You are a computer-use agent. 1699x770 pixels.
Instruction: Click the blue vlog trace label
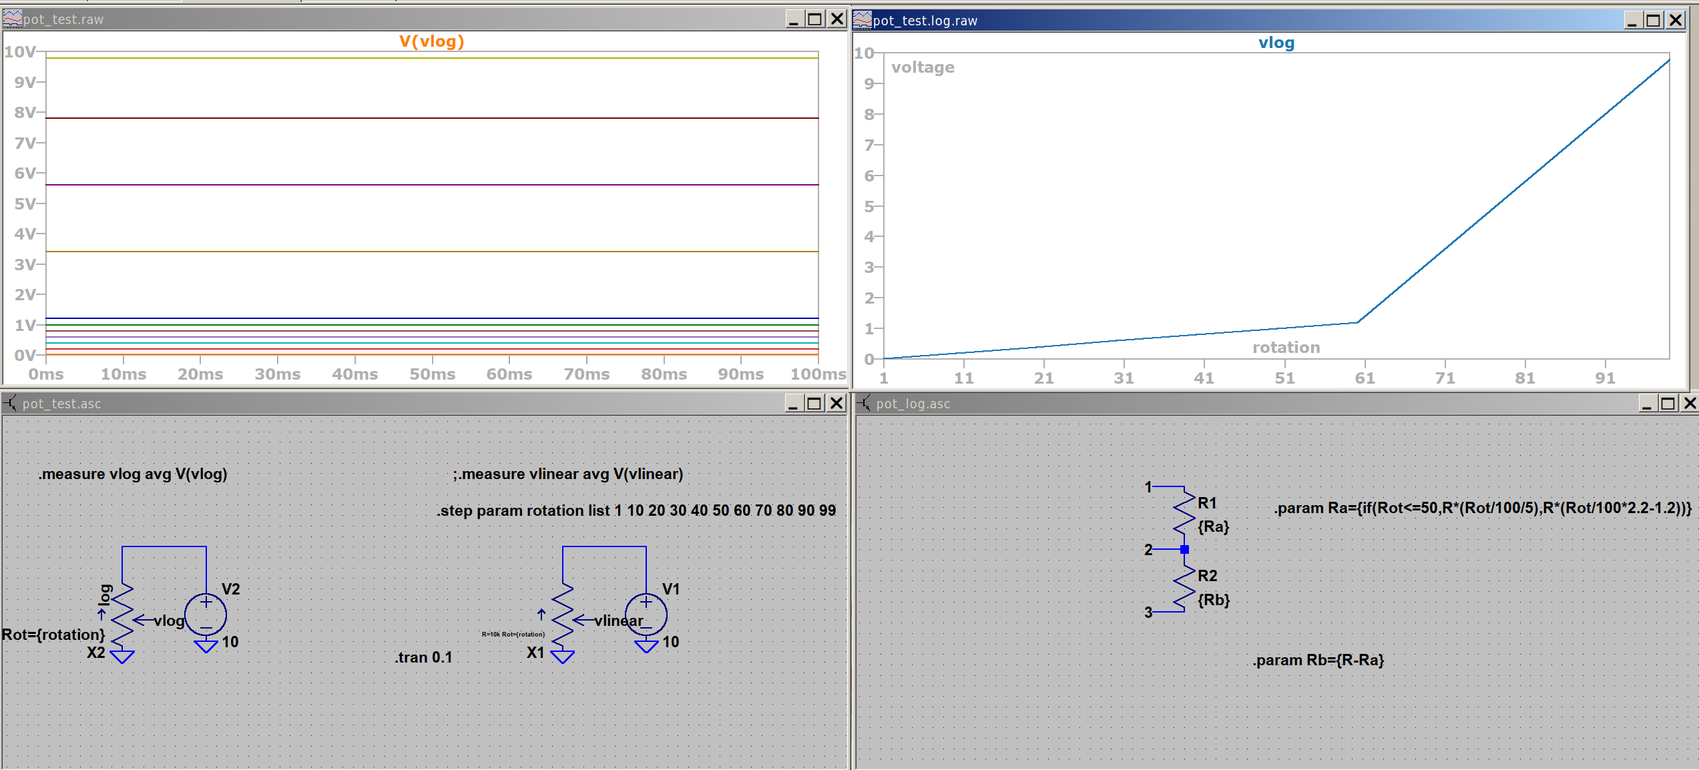[x=1276, y=43]
